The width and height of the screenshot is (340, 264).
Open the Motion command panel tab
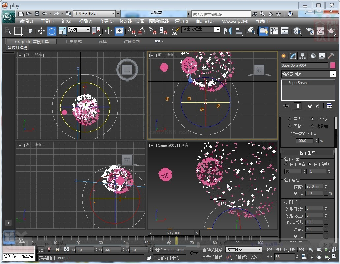[312, 56]
